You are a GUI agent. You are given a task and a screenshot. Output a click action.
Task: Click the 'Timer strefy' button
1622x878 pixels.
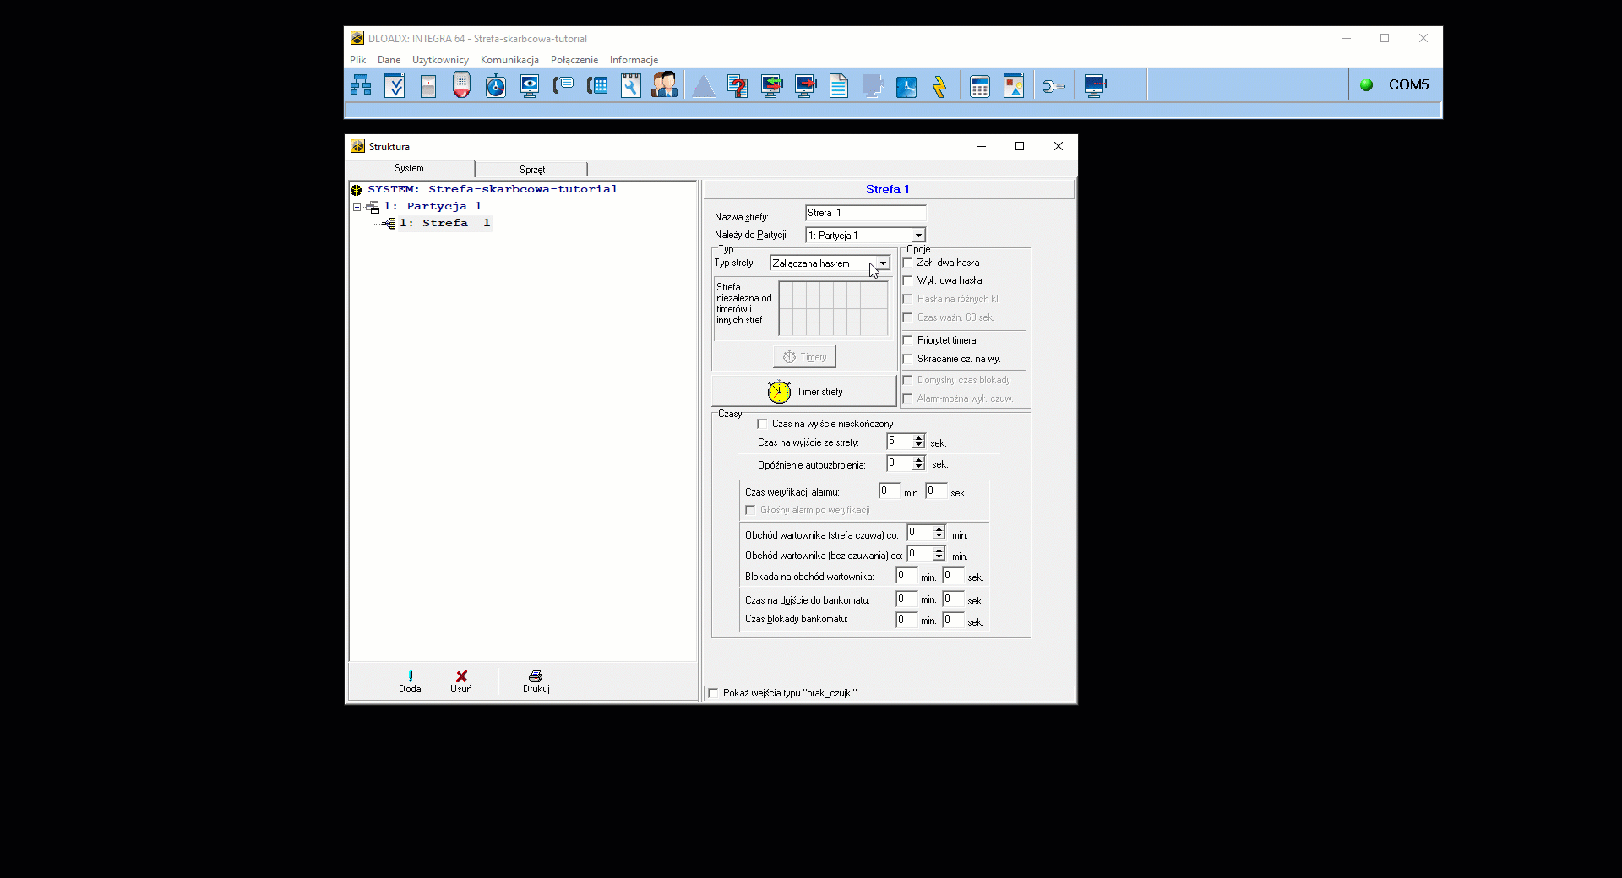(804, 392)
